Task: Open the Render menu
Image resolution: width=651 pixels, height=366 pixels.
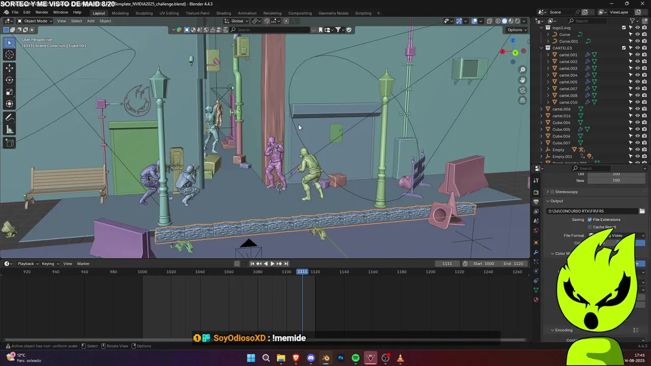Action: pos(42,12)
